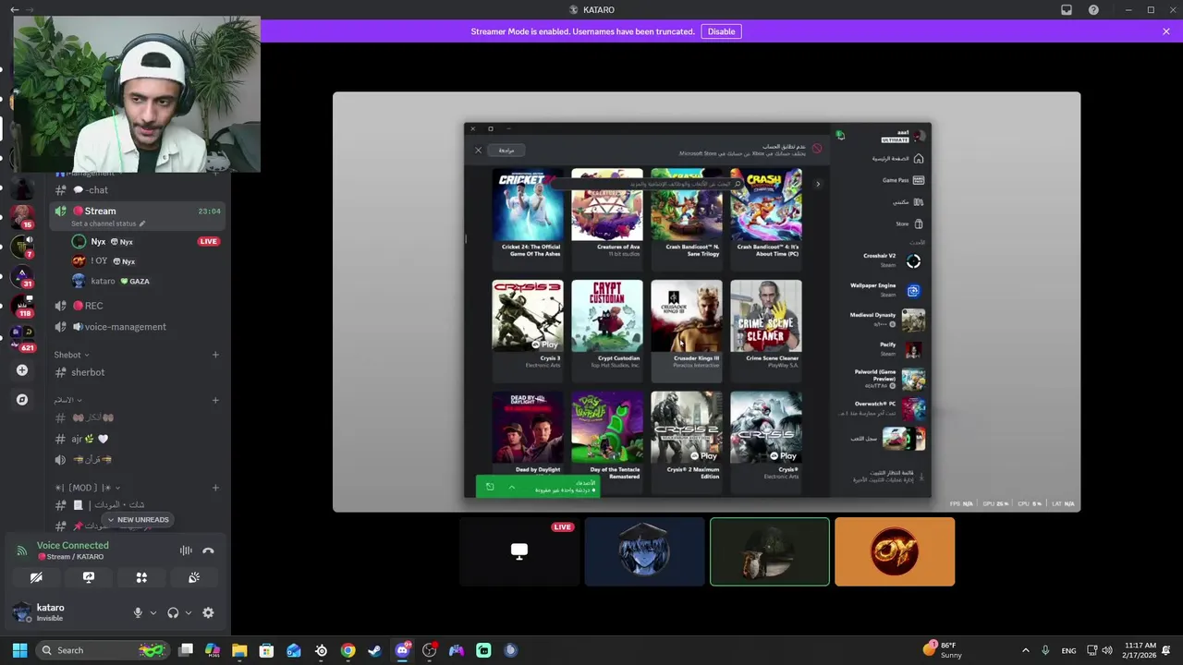Select the orange OY participant tile
This screenshot has height=665, width=1183.
(895, 551)
